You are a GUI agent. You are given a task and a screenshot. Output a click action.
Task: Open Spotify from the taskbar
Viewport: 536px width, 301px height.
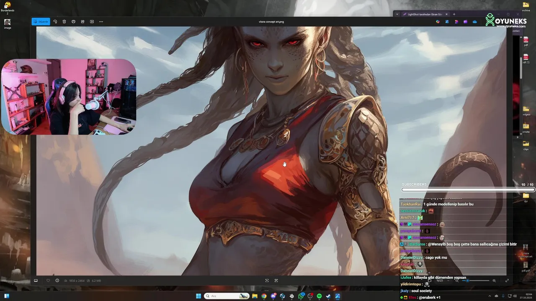coord(319,296)
